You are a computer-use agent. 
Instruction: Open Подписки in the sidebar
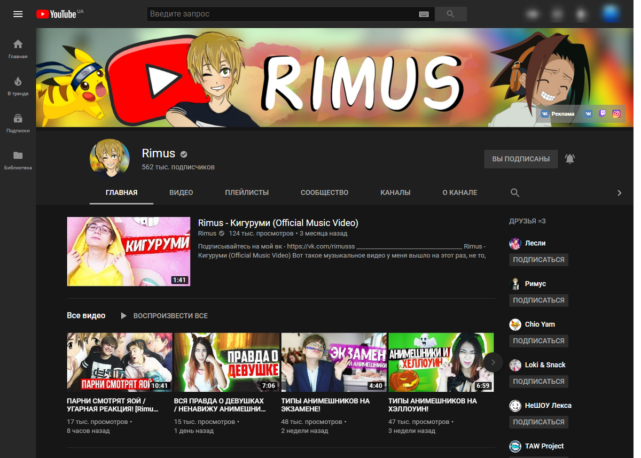(18, 123)
